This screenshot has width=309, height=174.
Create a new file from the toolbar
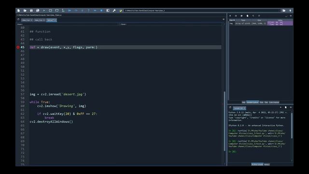pos(18,11)
